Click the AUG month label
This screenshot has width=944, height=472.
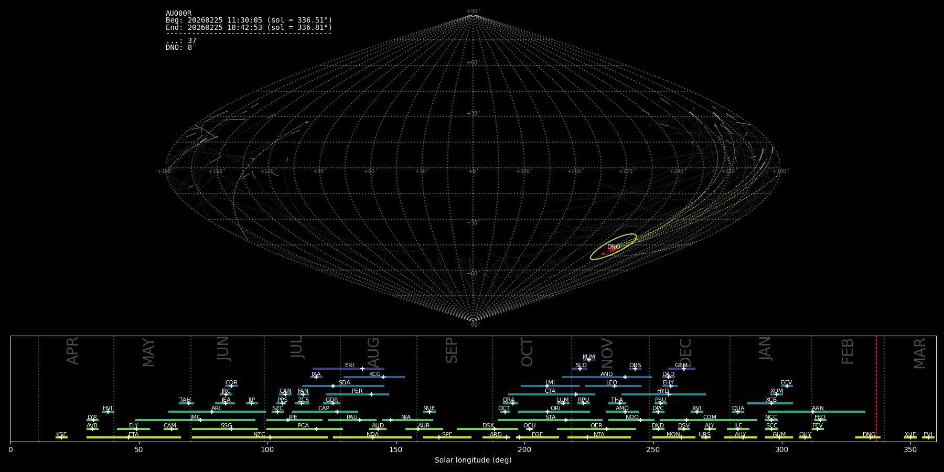373,352
